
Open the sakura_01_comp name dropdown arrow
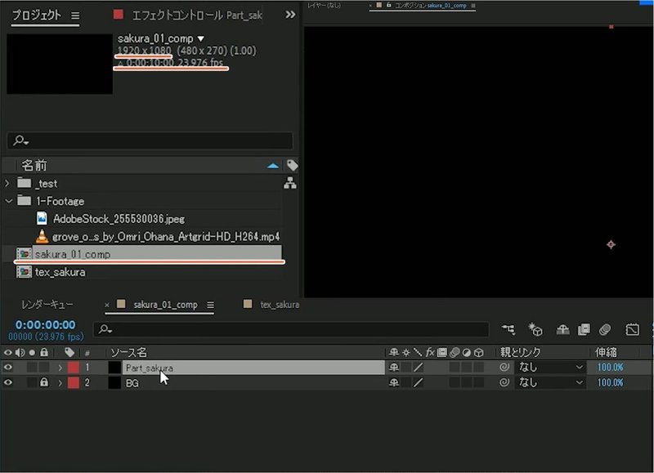(x=201, y=38)
